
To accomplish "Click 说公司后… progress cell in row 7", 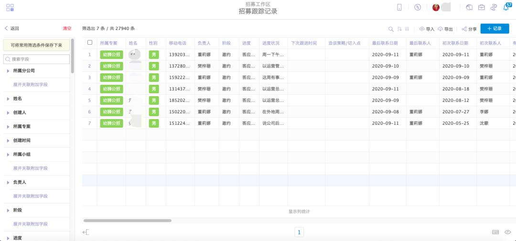I will [x=273, y=123].
